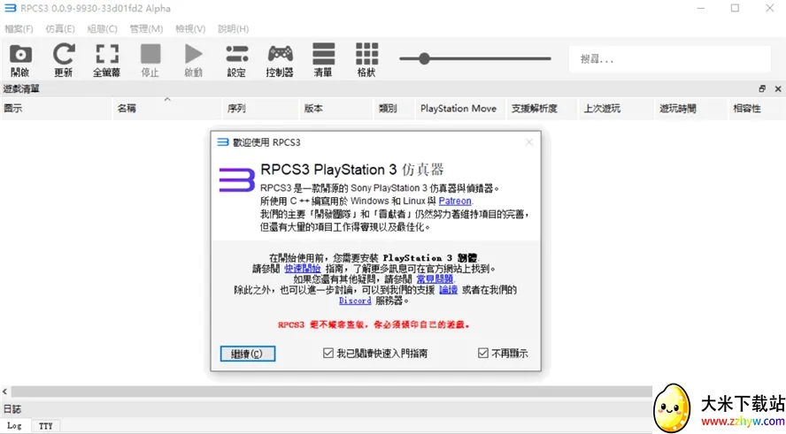Click the horizontal scrollbar left arrow
Screen dimensions: 786x434
(x=4, y=392)
